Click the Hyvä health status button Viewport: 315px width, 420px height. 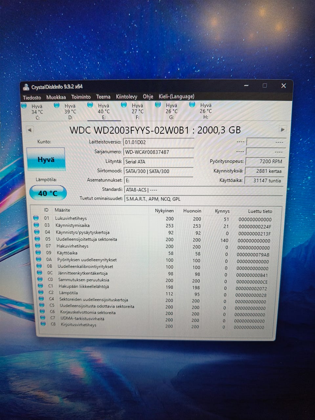46,159
